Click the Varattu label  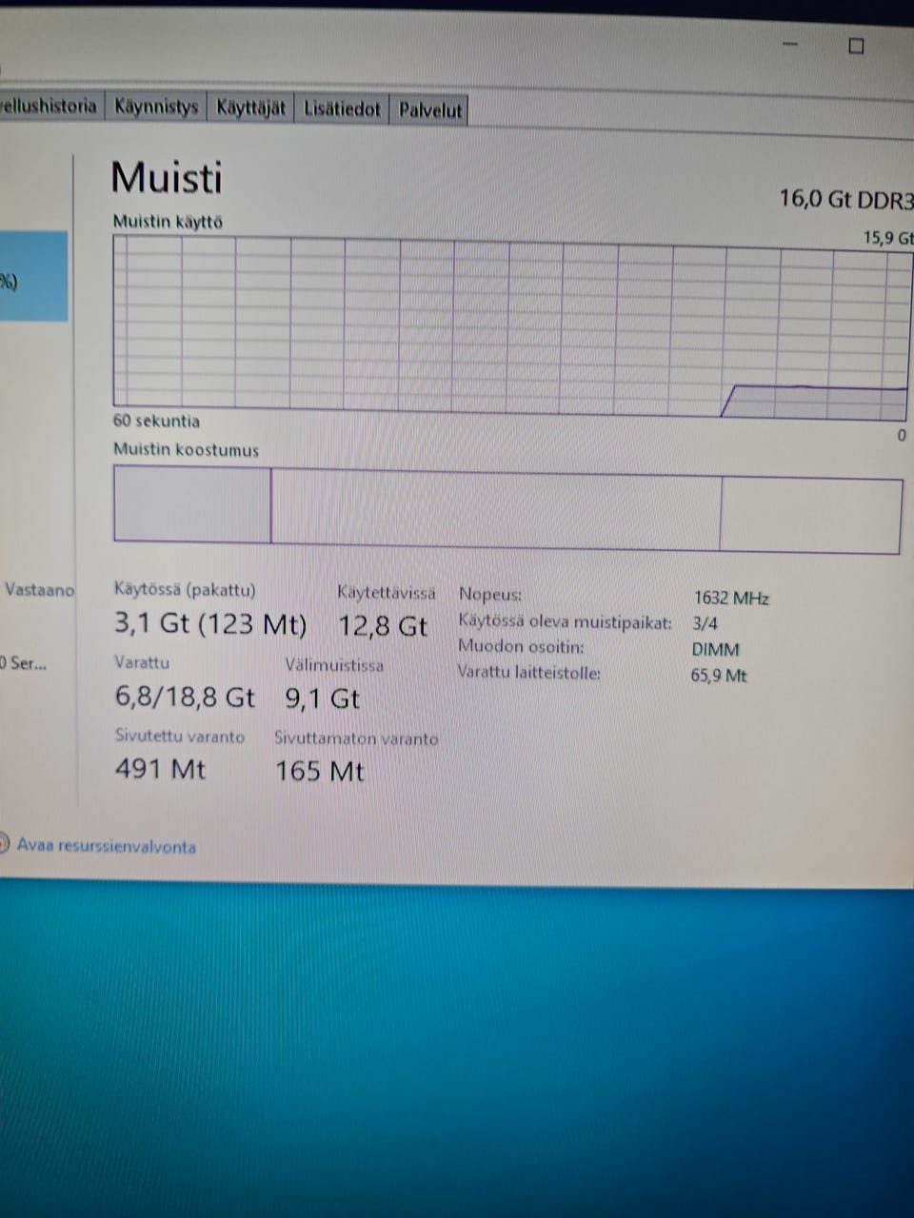(142, 661)
